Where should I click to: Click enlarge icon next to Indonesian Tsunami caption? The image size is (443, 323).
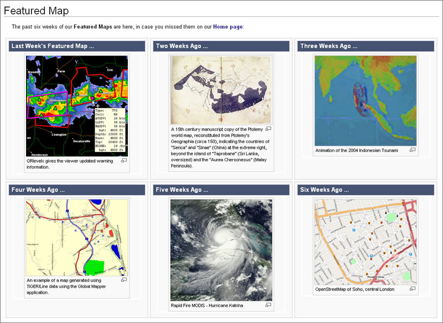[412, 150]
